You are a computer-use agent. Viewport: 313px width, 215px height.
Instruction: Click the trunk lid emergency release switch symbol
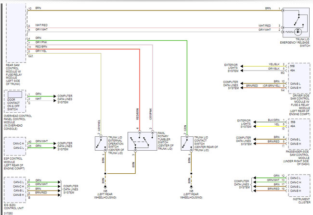pyautogui.click(x=296, y=23)
